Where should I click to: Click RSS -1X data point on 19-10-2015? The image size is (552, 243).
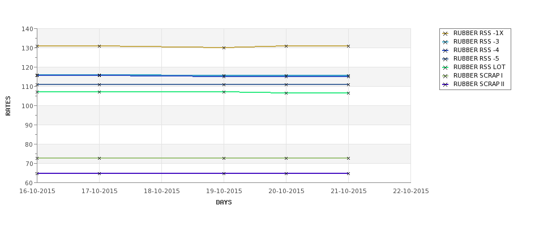point(224,48)
